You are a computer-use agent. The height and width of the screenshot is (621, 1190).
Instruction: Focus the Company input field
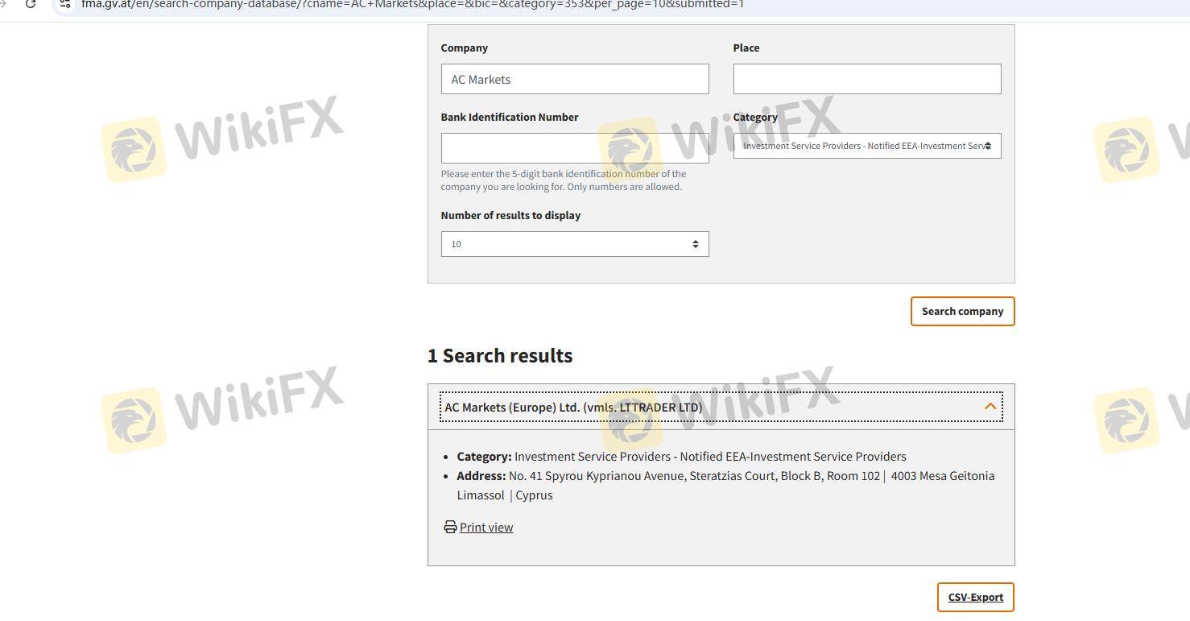coord(575,79)
